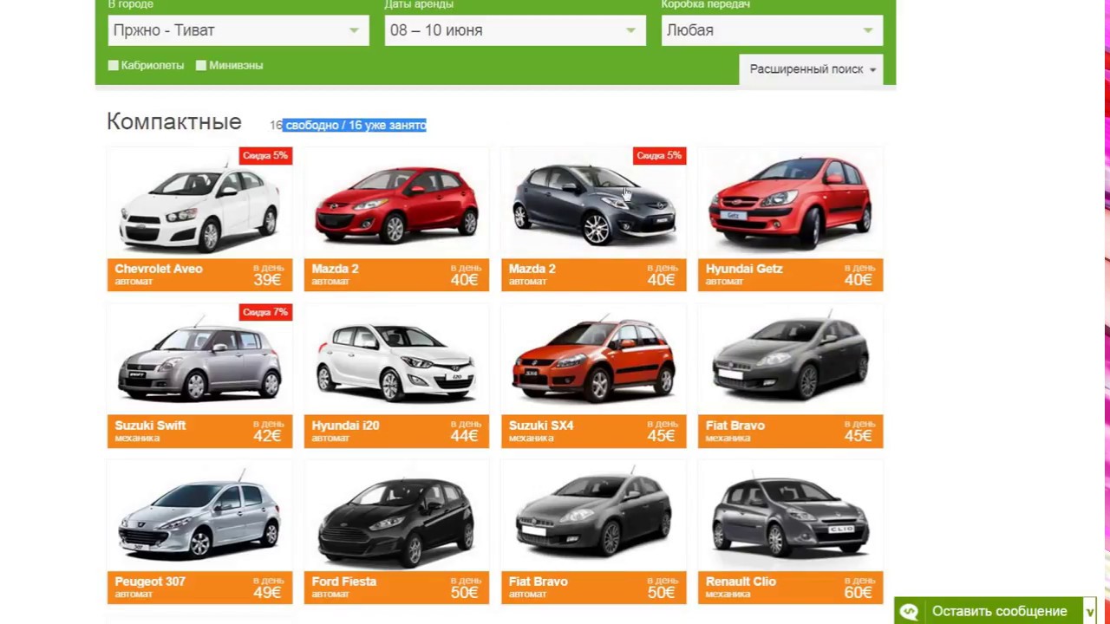
Task: Open the Hyundai i20 44€ price bar
Action: coord(396,432)
